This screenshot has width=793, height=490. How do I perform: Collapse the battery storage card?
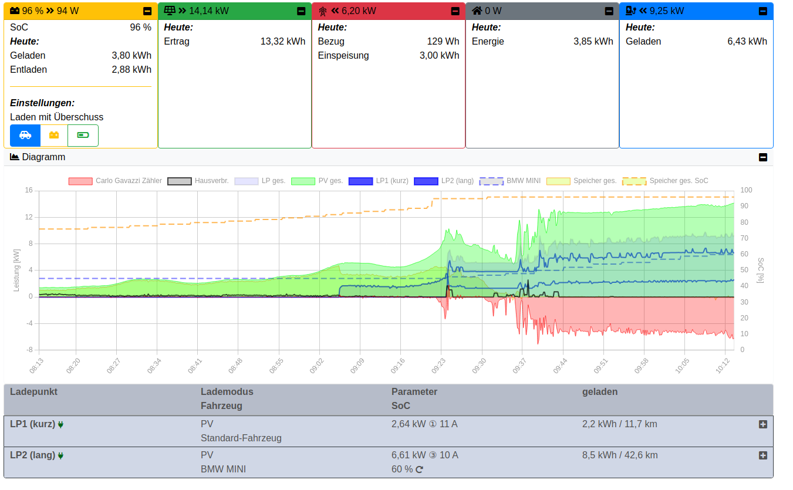click(x=147, y=11)
